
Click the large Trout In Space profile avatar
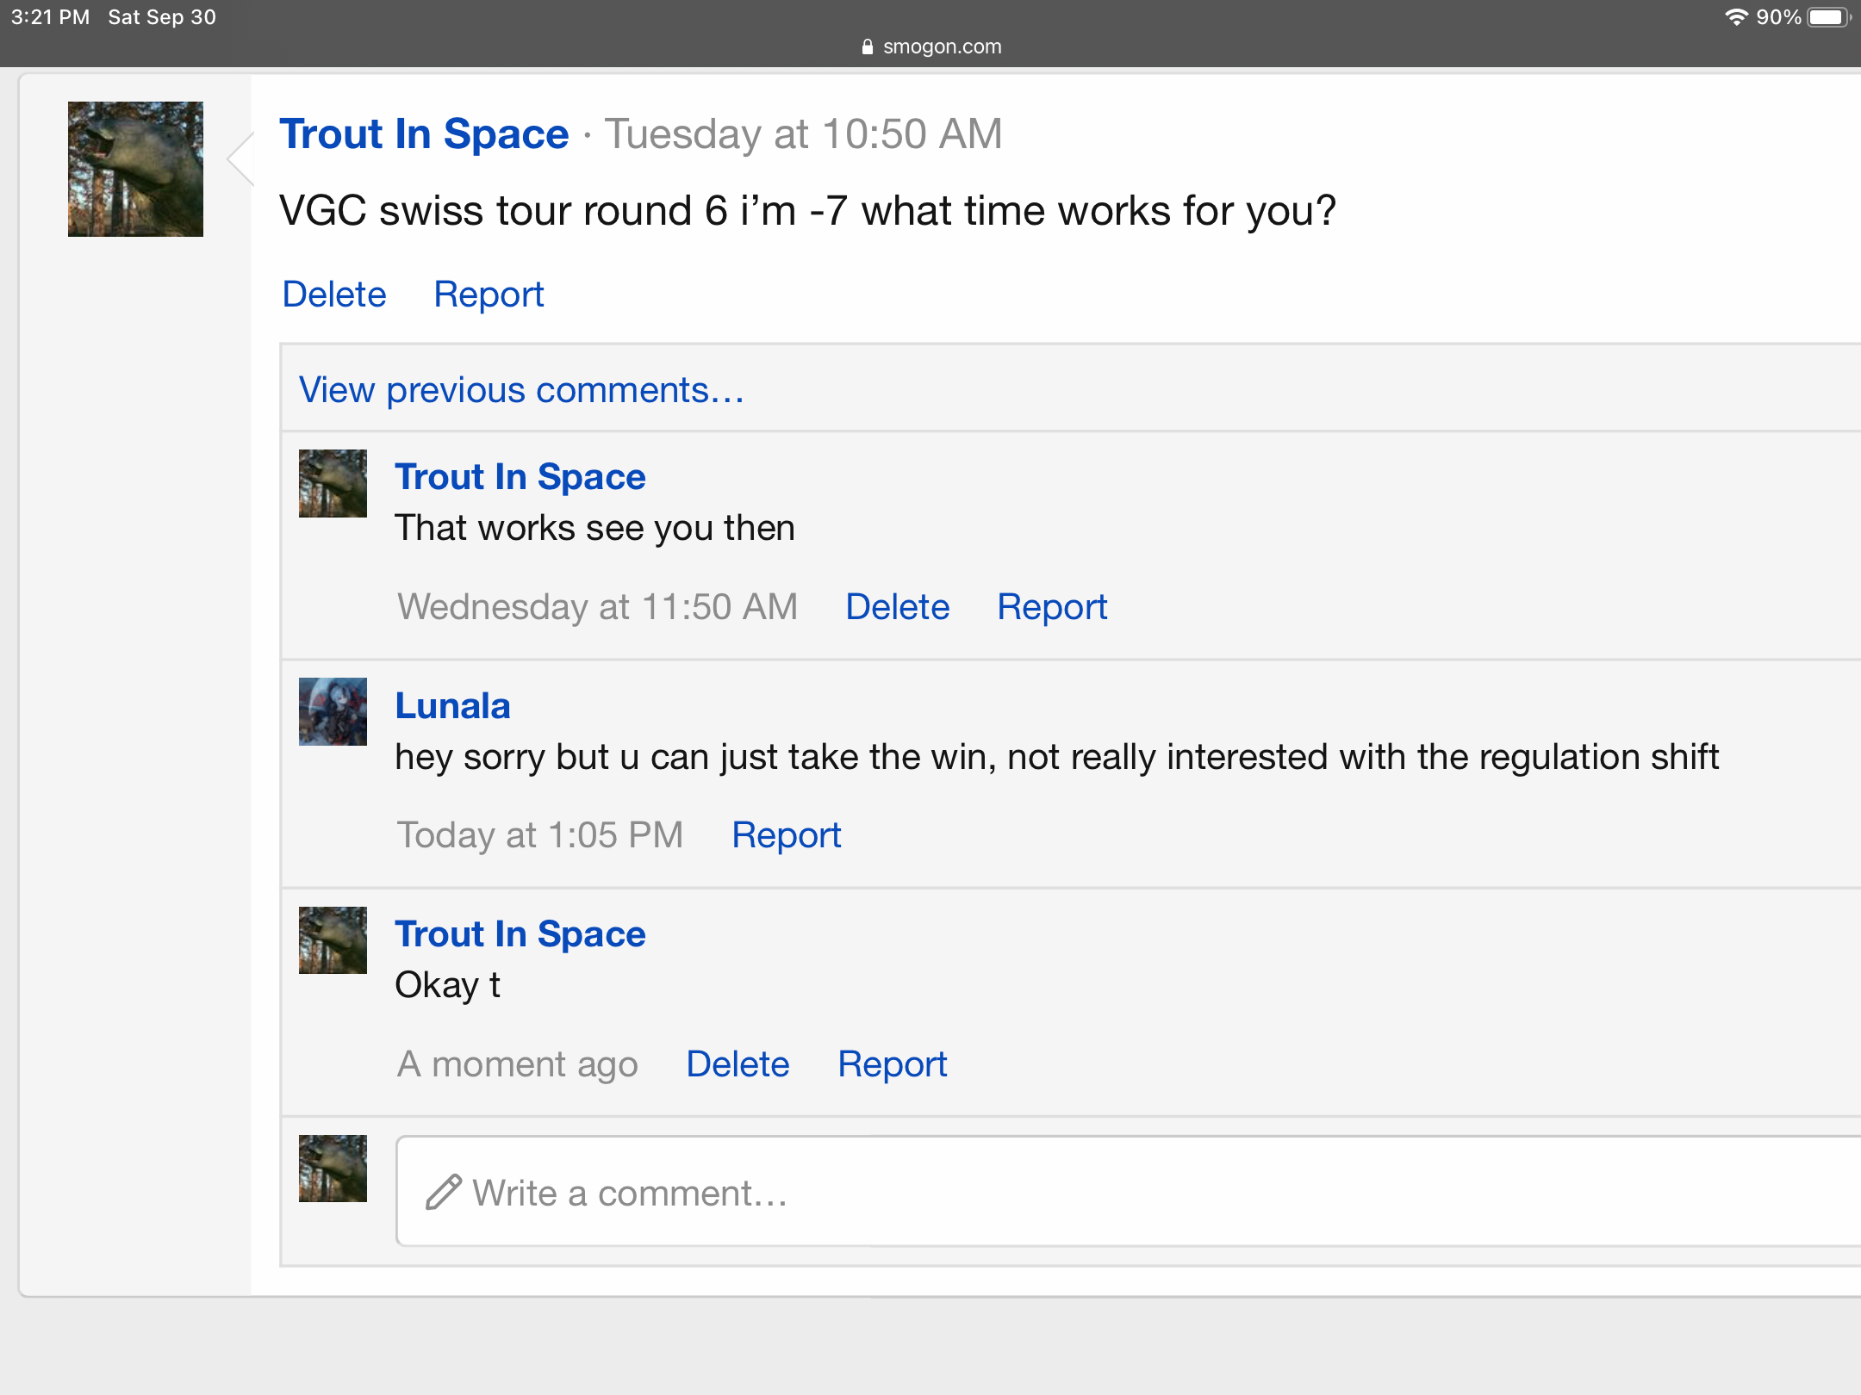click(x=135, y=169)
